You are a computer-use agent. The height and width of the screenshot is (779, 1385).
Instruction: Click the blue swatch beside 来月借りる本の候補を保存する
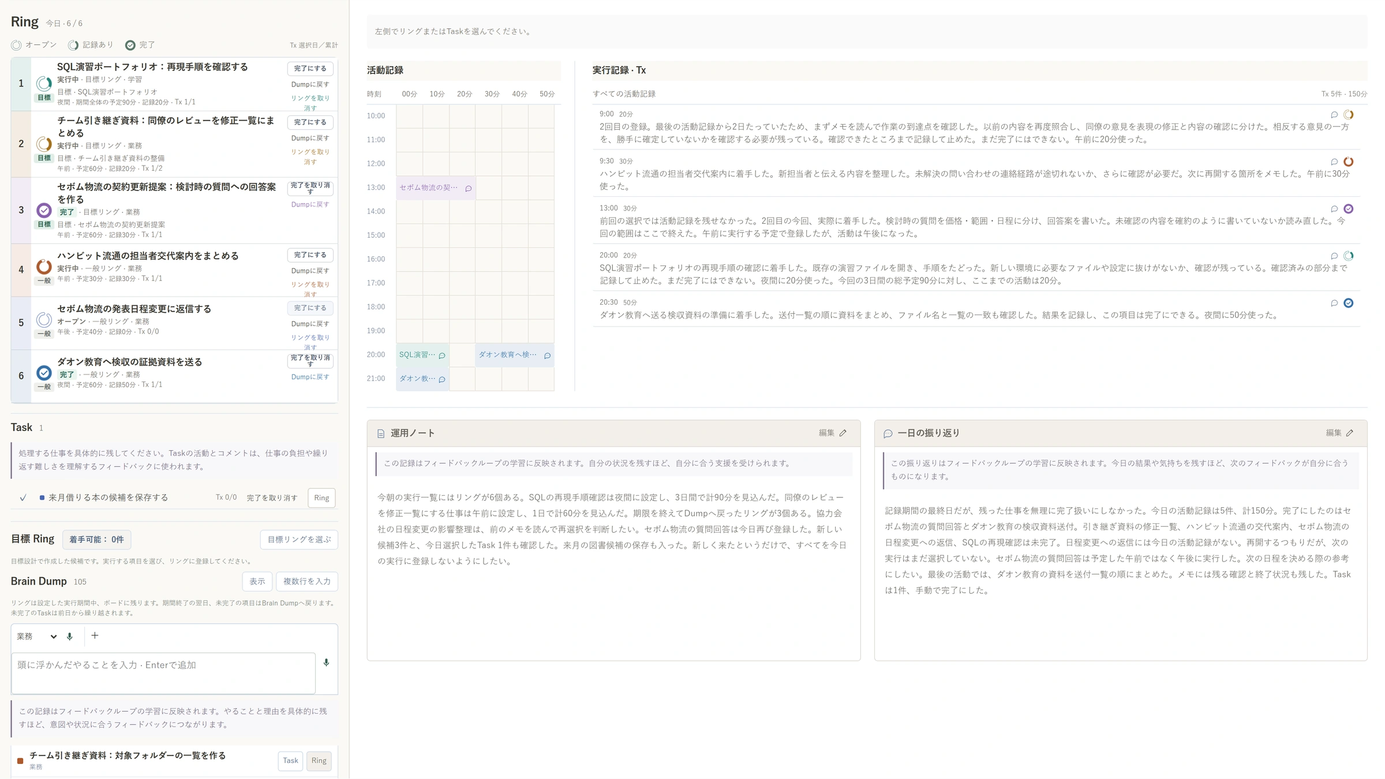click(x=42, y=497)
